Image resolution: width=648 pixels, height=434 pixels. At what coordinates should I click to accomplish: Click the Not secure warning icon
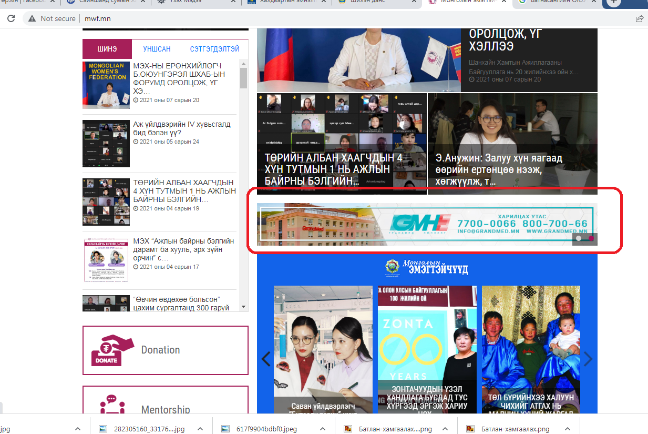[x=32, y=18]
